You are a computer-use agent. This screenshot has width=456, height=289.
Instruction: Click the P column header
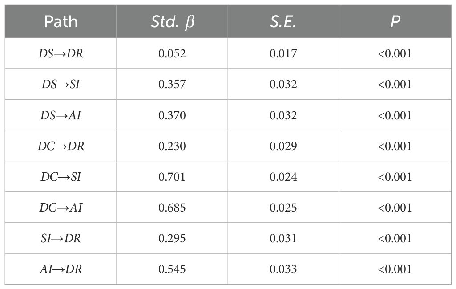395,21
